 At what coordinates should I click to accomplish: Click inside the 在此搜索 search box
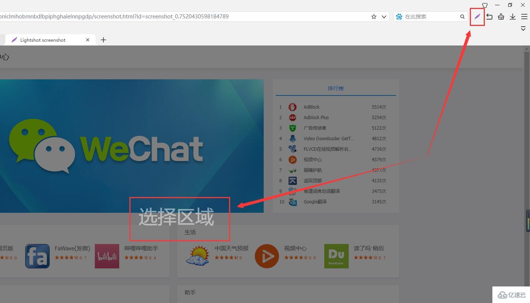(431, 17)
